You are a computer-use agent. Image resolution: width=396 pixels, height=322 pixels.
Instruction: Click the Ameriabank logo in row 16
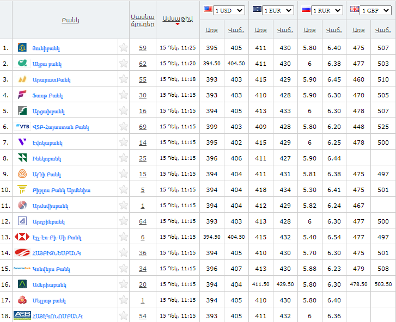[22, 284]
